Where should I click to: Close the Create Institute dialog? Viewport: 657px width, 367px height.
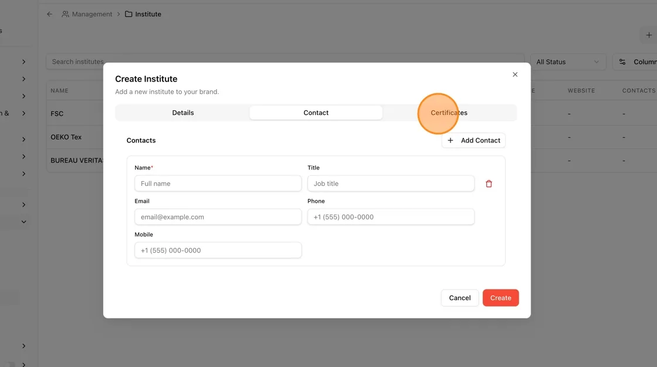pyautogui.click(x=515, y=74)
